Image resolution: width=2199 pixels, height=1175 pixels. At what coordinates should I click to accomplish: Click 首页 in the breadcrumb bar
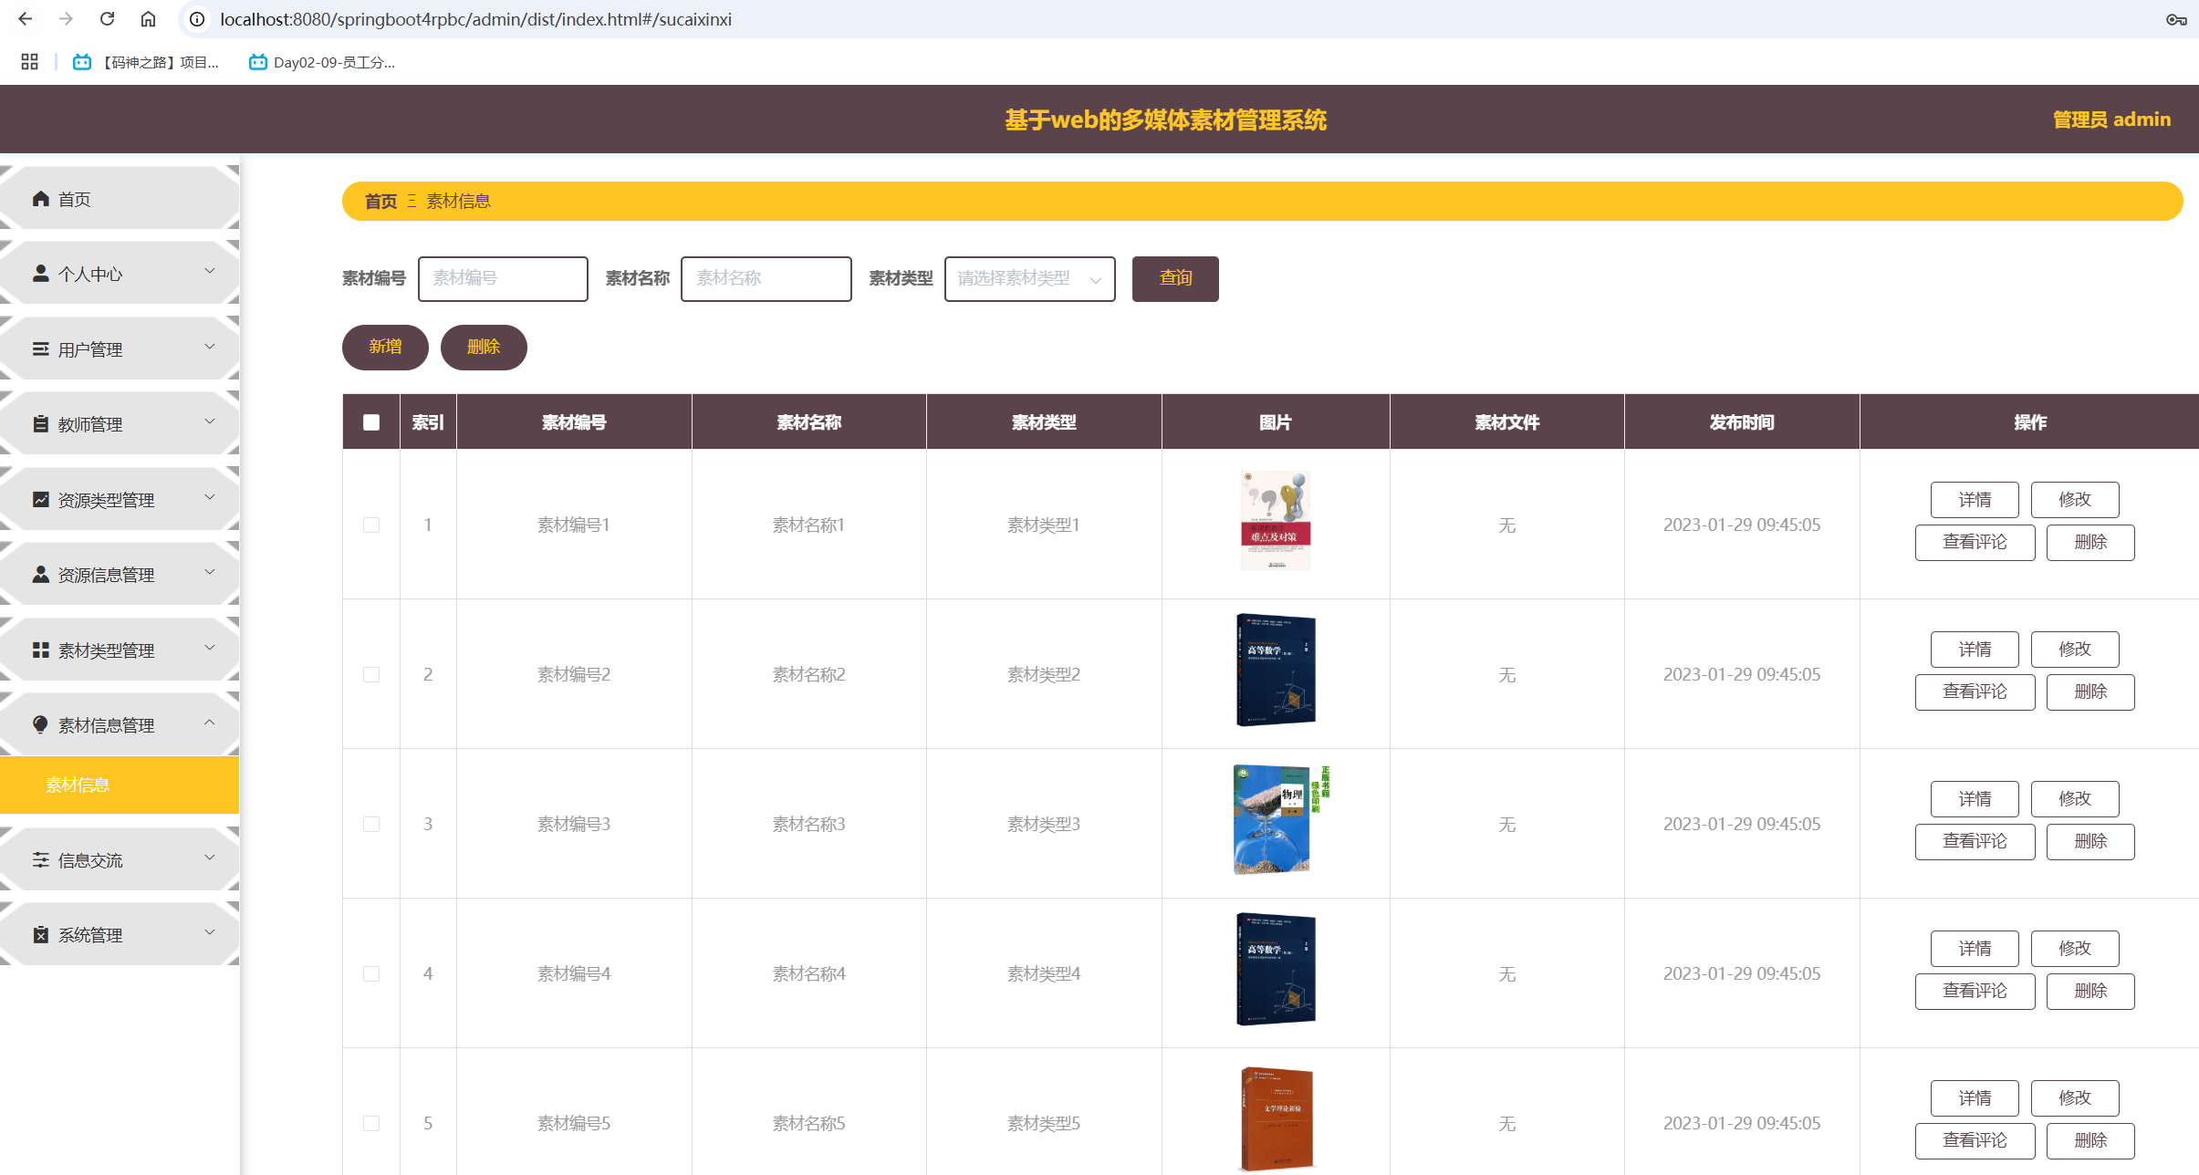coord(380,202)
